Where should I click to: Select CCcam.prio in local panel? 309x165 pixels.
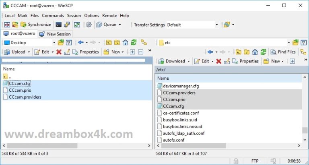(20, 90)
